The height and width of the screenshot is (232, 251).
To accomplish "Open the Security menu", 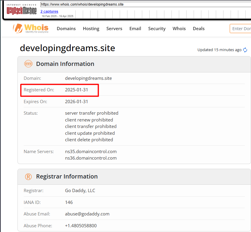I will (157, 29).
